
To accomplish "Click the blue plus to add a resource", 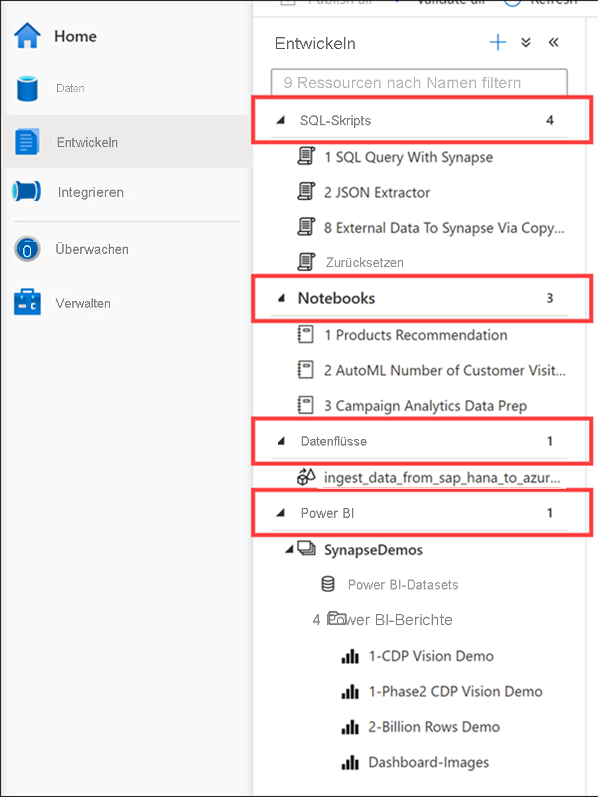I will [x=497, y=42].
